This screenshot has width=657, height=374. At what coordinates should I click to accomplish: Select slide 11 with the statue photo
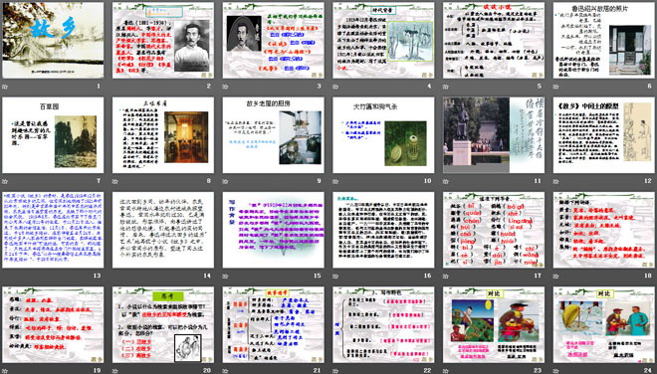click(x=494, y=135)
